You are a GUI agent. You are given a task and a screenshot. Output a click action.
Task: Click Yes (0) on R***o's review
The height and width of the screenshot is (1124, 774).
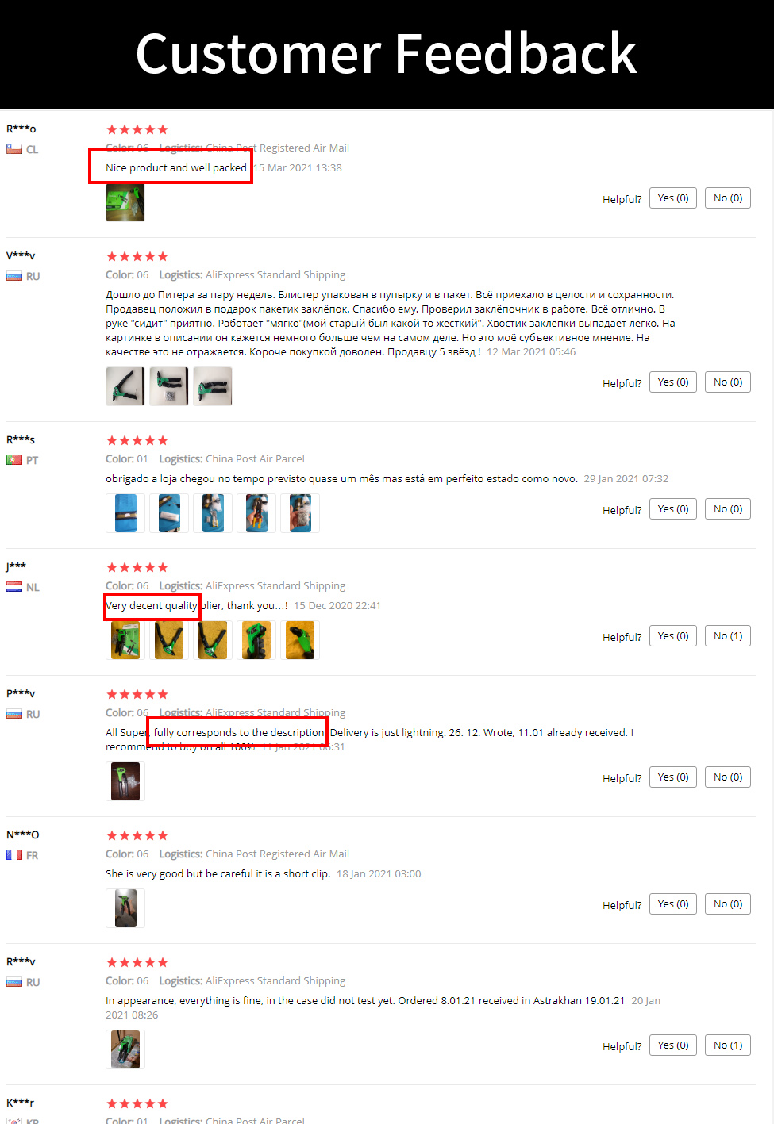point(673,198)
